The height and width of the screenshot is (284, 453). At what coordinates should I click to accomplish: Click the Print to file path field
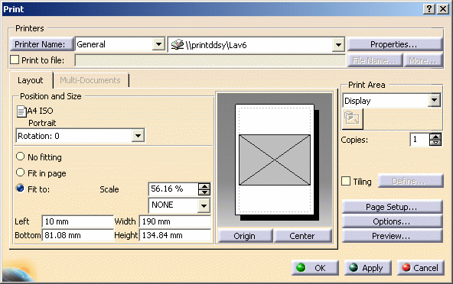point(210,60)
